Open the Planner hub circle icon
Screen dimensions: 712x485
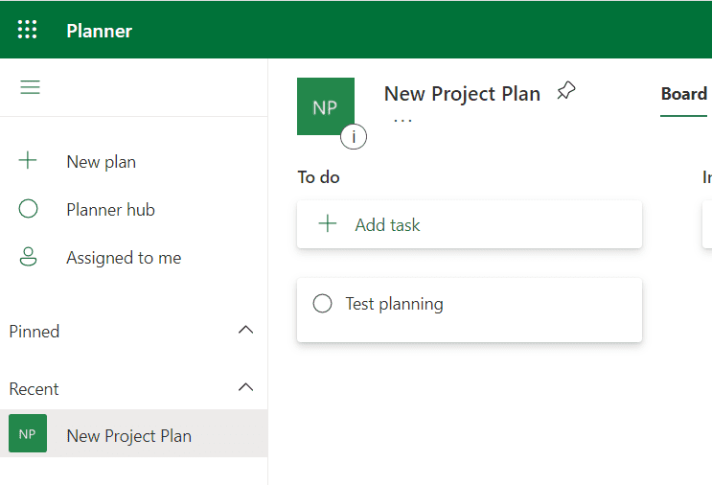pyautogui.click(x=28, y=209)
